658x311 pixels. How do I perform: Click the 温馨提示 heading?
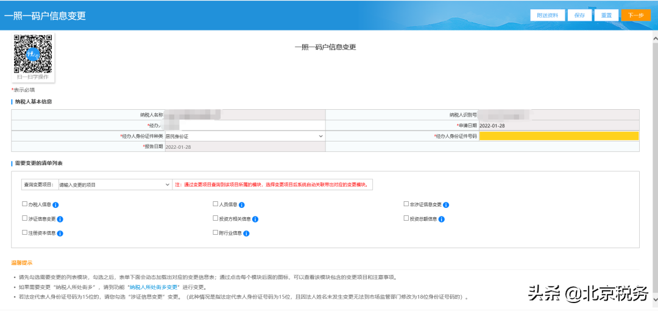[22, 263]
